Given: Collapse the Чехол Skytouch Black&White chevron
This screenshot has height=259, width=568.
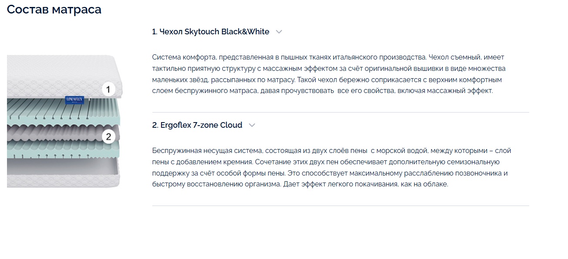Looking at the screenshot, I should (279, 32).
